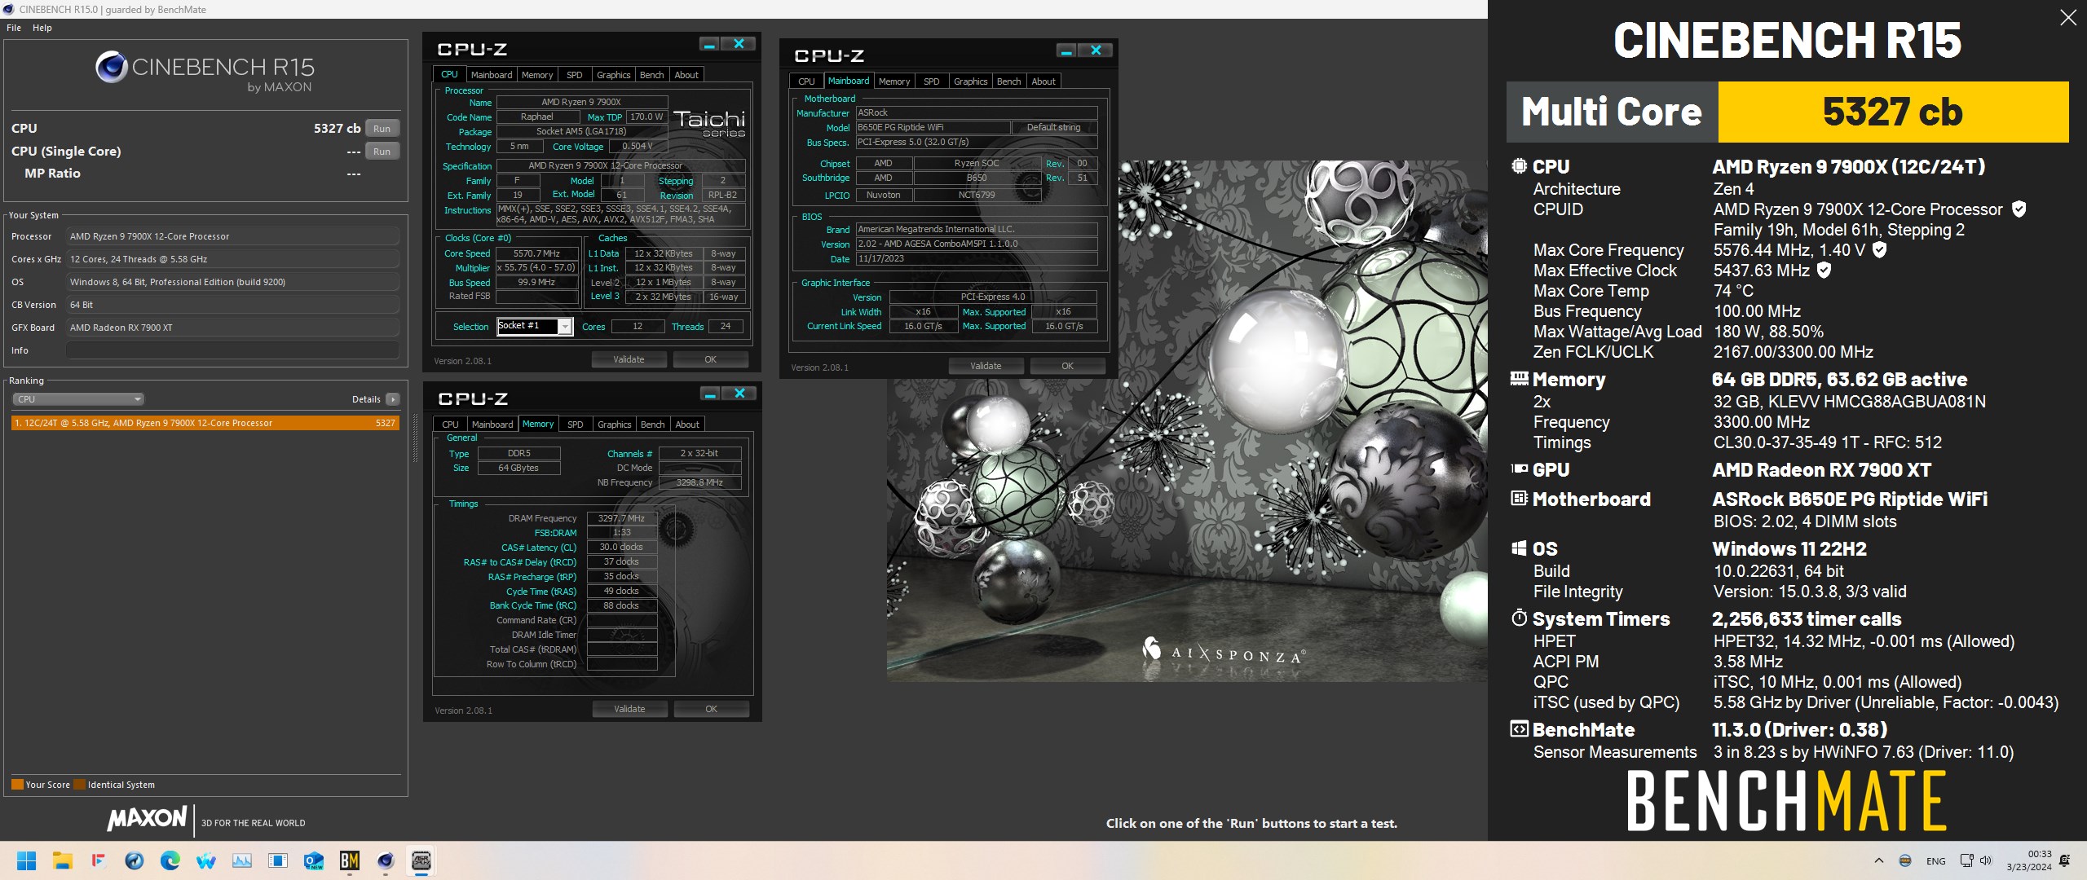2087x880 pixels.
Task: Click the B650E PG Riptide WiFi model field
Action: (932, 128)
